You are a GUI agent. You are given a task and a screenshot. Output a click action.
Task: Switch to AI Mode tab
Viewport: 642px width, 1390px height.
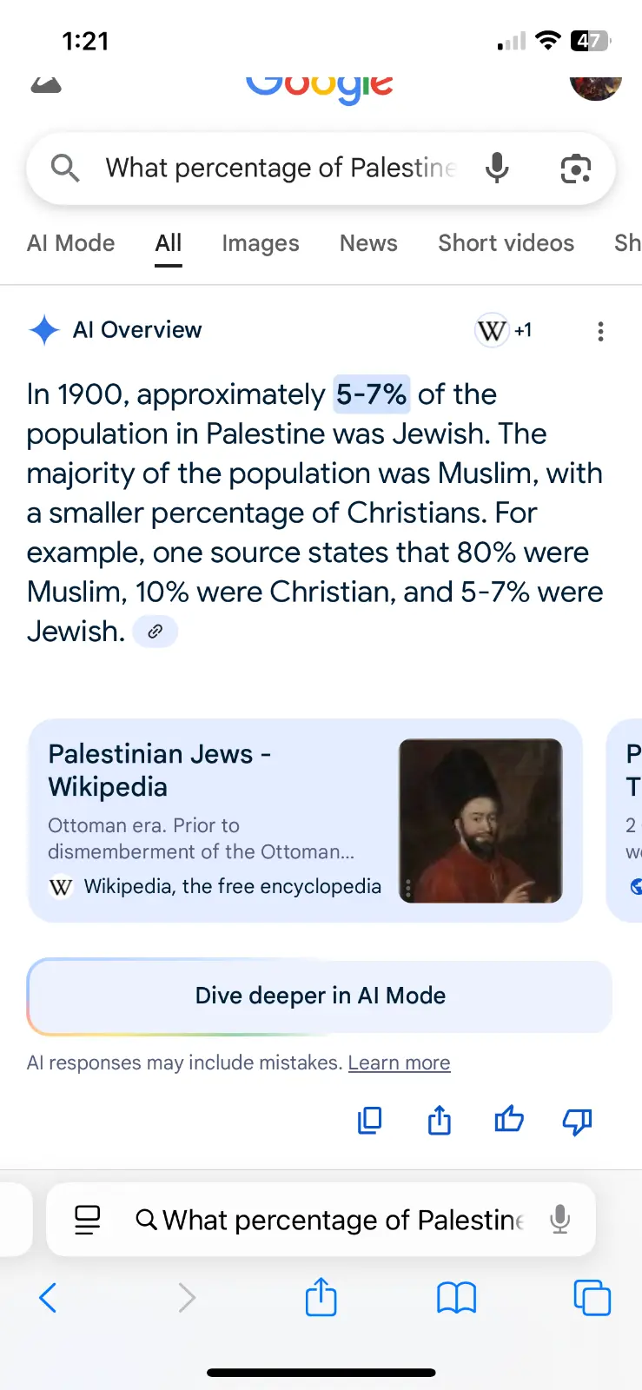click(x=70, y=243)
